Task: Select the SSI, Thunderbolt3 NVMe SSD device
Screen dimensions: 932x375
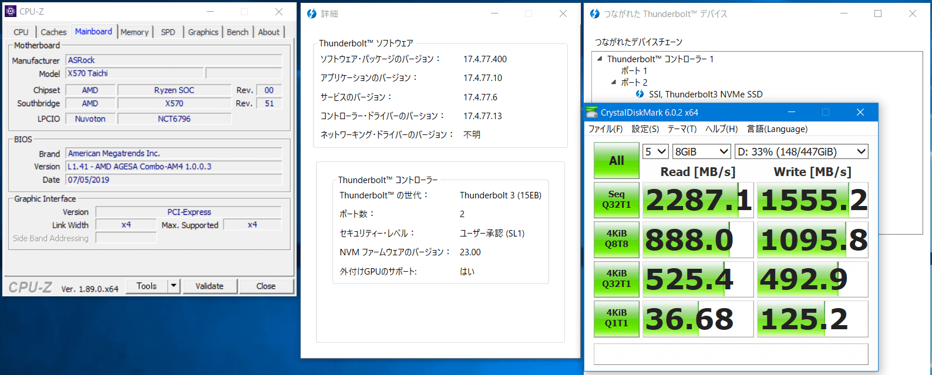Action: point(706,94)
